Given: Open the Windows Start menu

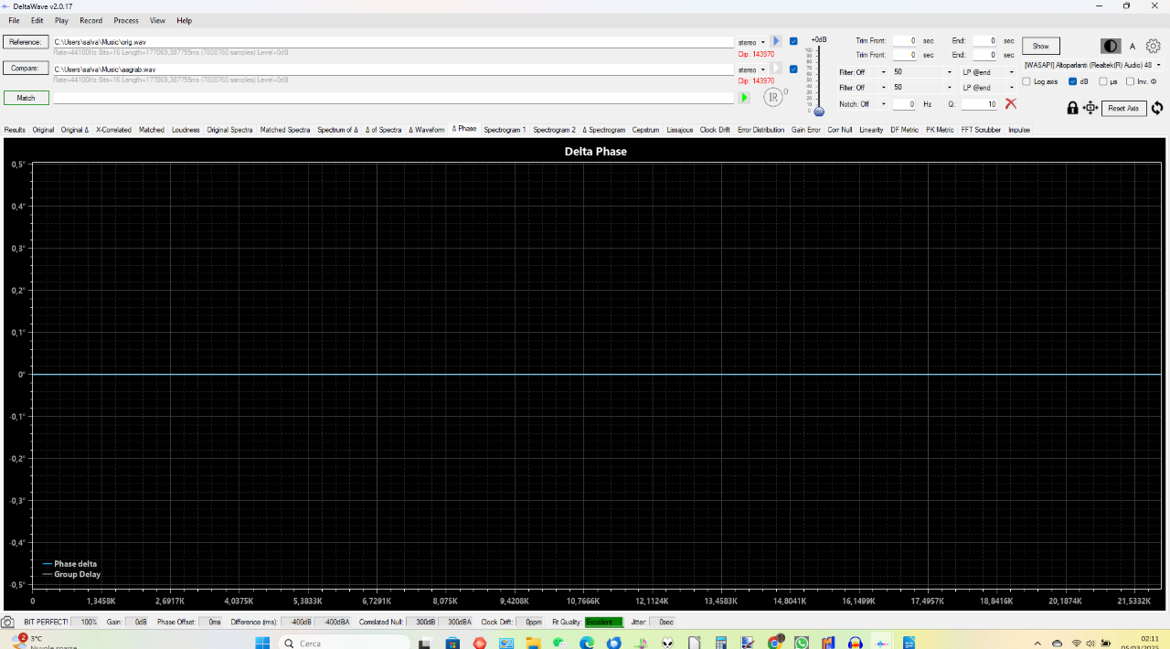Looking at the screenshot, I should coord(262,643).
